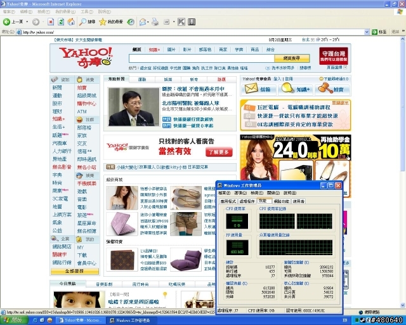The height and width of the screenshot is (325, 406).
Task: Click the 登入 login link
Action: pos(277,79)
